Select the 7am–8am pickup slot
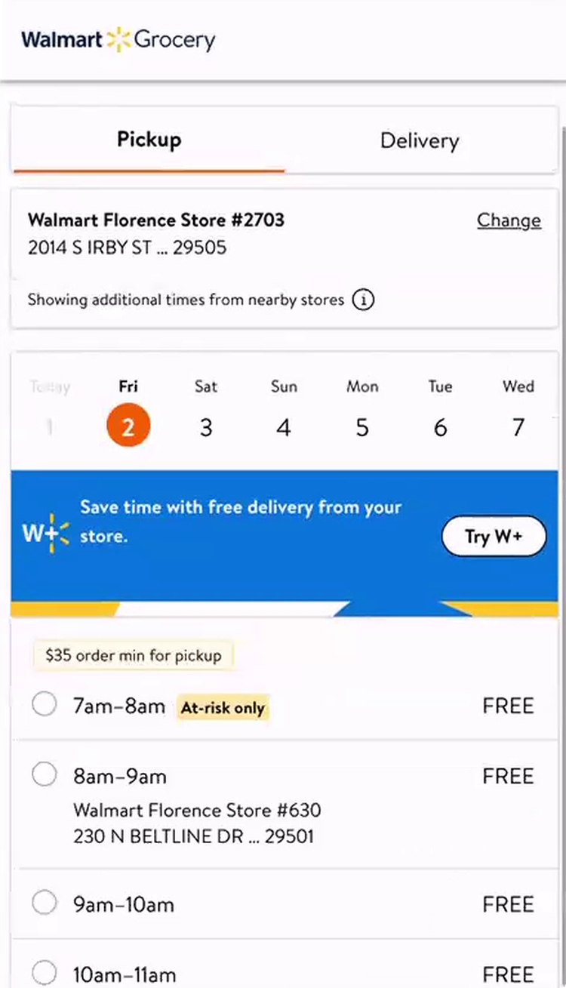Screen dimensions: 566x988 coord(45,706)
